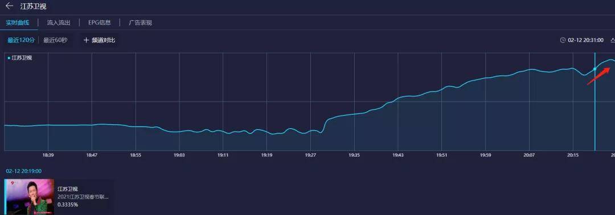Switch to the 广告表现 tab
This screenshot has height=215, width=615.
pos(141,23)
